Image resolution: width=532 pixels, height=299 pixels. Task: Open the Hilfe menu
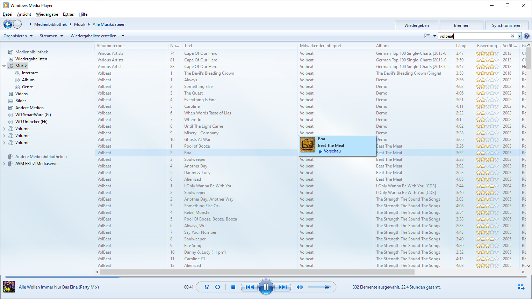pyautogui.click(x=83, y=14)
